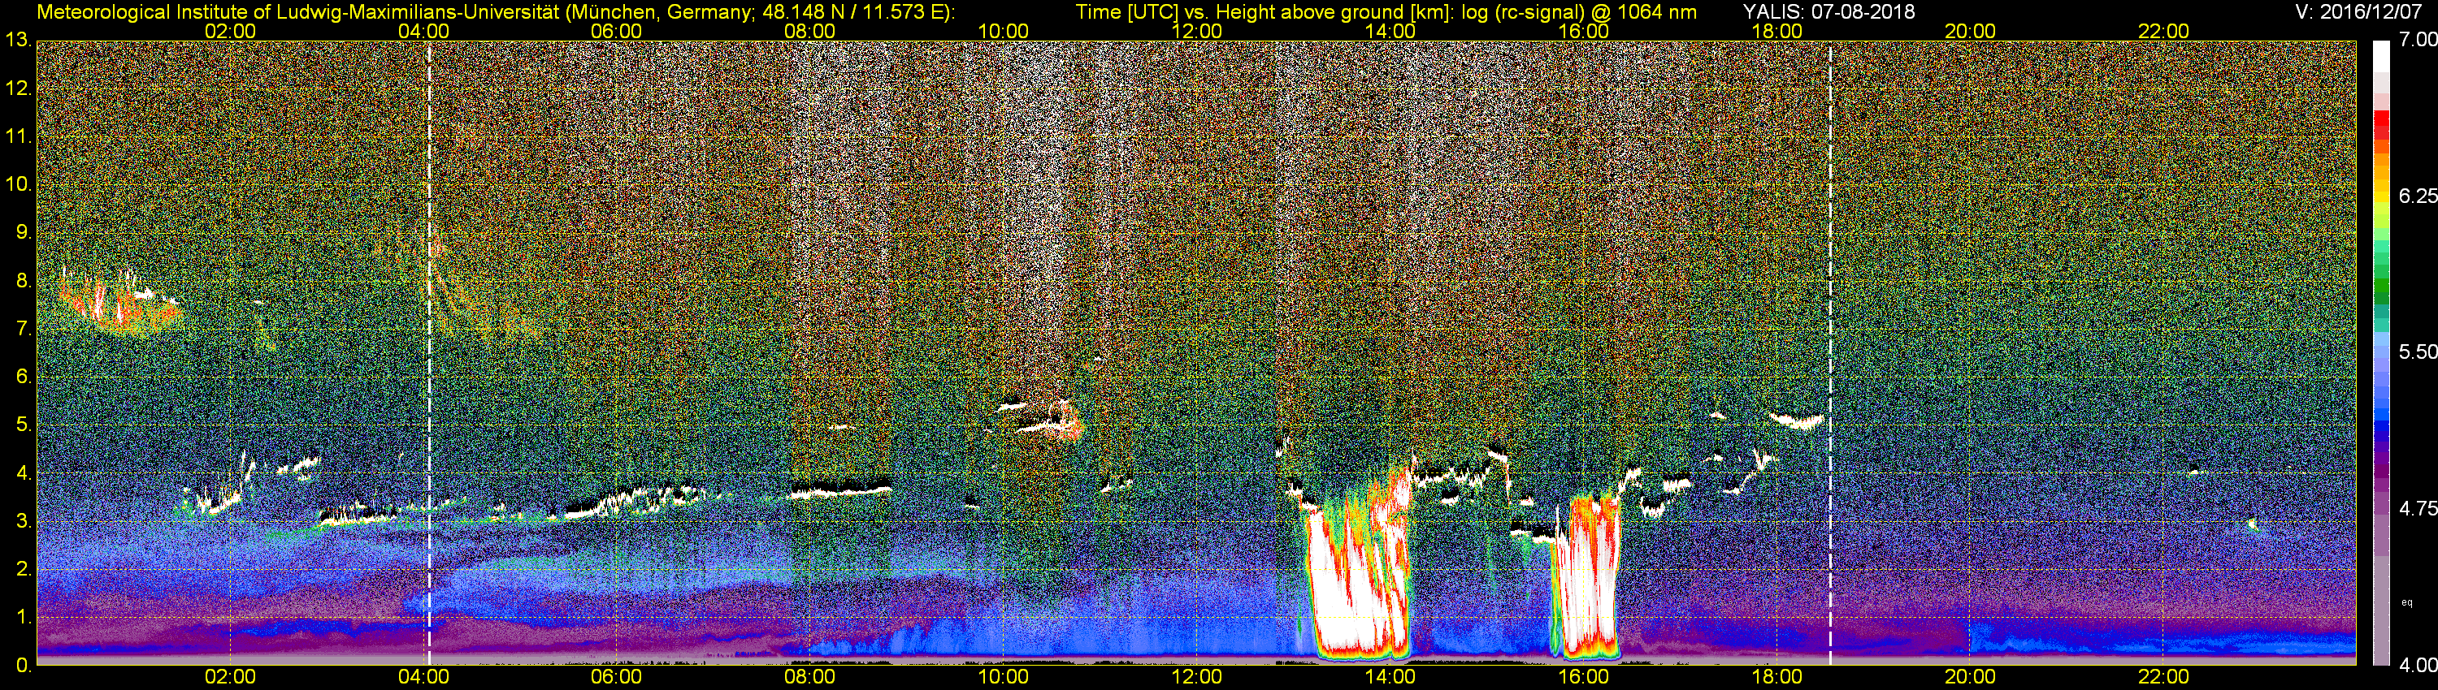Click the '5.50' colorbar value
The height and width of the screenshot is (690, 2438).
(2417, 351)
